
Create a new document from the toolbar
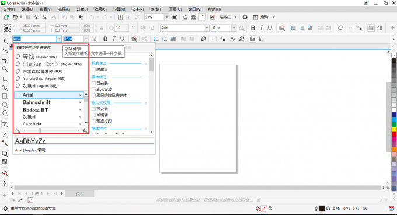(6, 17)
